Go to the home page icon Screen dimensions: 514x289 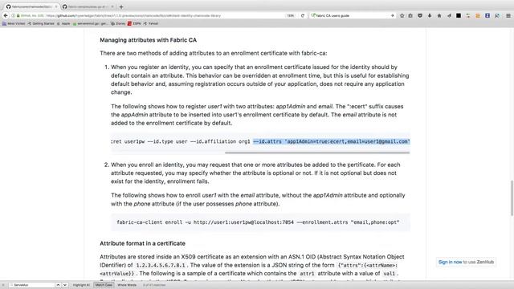[439, 16]
